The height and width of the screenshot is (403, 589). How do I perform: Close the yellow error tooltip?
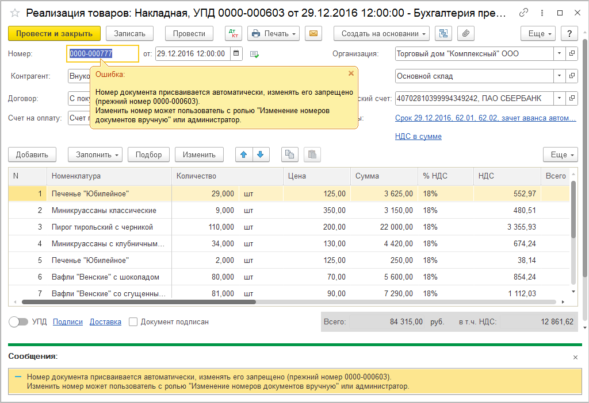pos(351,73)
